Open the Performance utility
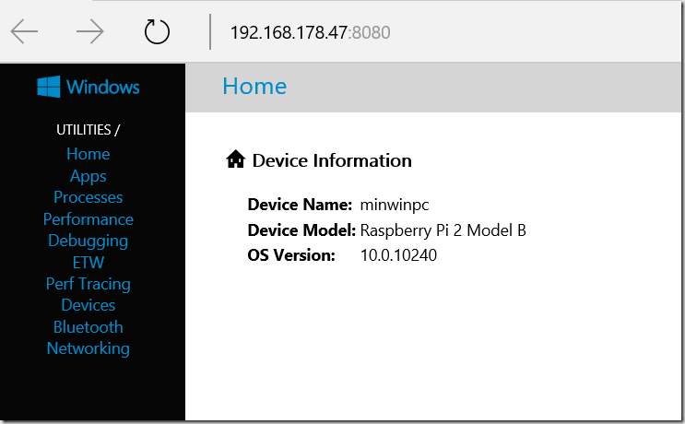The height and width of the screenshot is (424, 685). tap(89, 219)
